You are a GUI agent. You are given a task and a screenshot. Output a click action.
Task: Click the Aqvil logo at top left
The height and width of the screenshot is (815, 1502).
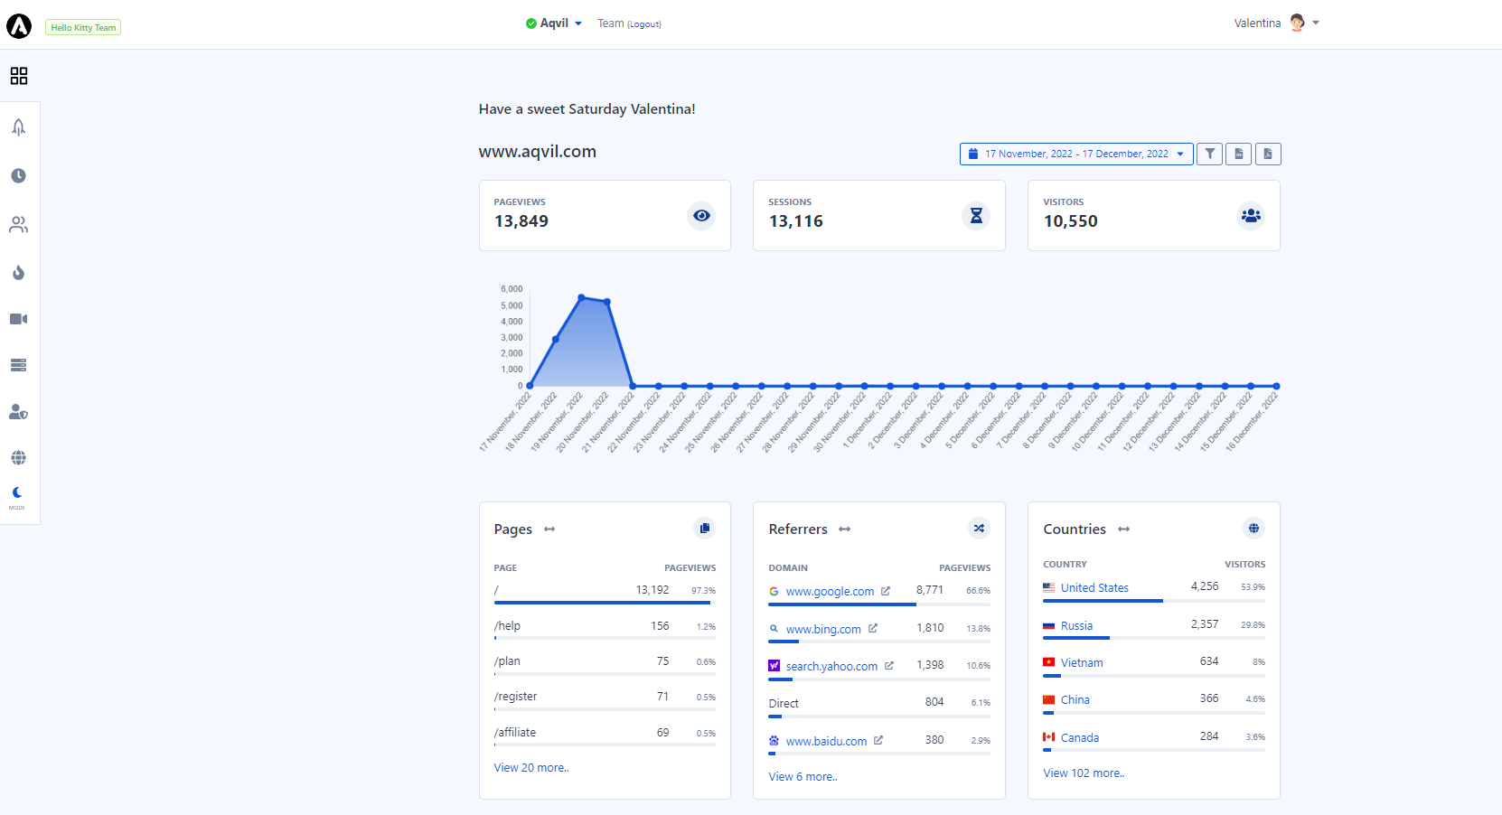[x=19, y=26]
